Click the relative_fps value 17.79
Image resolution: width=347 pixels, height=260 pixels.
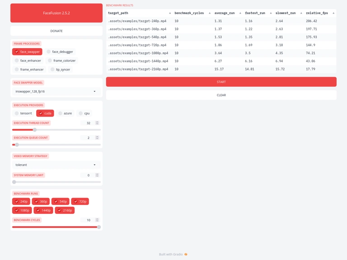point(310,69)
